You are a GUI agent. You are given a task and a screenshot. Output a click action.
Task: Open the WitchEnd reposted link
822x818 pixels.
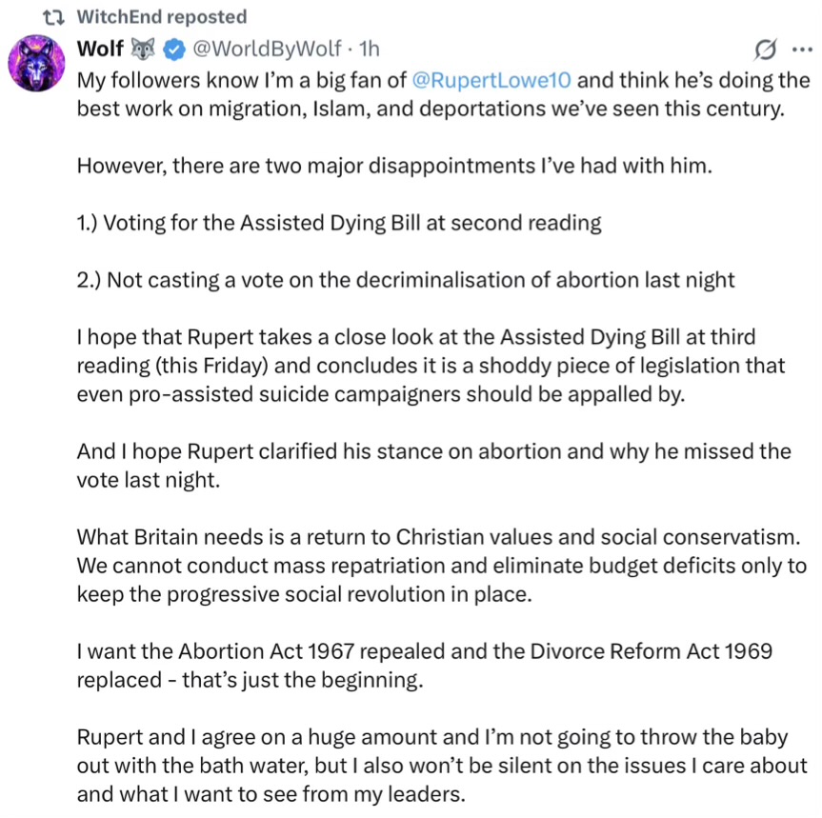coord(162,17)
